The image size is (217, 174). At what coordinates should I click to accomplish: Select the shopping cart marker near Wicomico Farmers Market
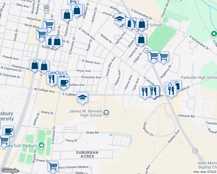(x=53, y=167)
